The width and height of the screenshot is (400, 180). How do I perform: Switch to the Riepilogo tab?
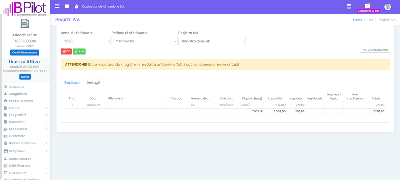(72, 82)
